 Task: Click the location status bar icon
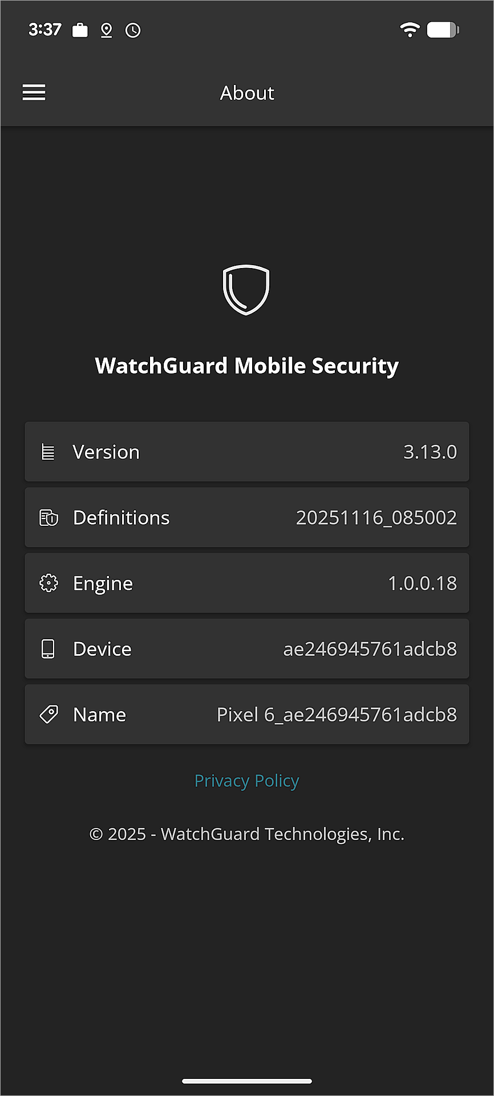pyautogui.click(x=106, y=30)
